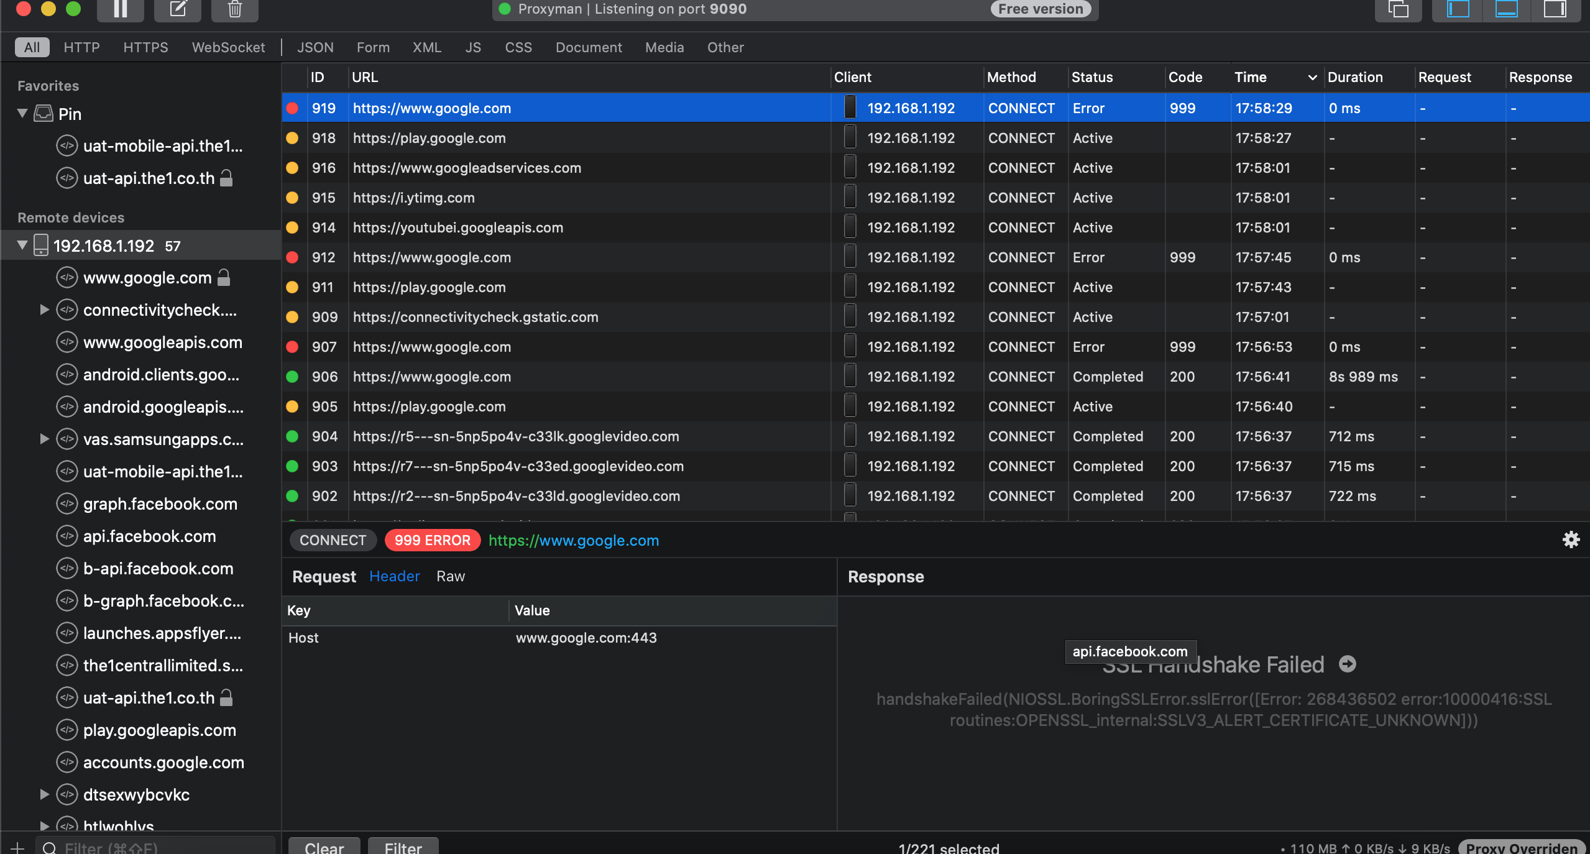Open the https://www.google.com link in detail pane

point(572,540)
